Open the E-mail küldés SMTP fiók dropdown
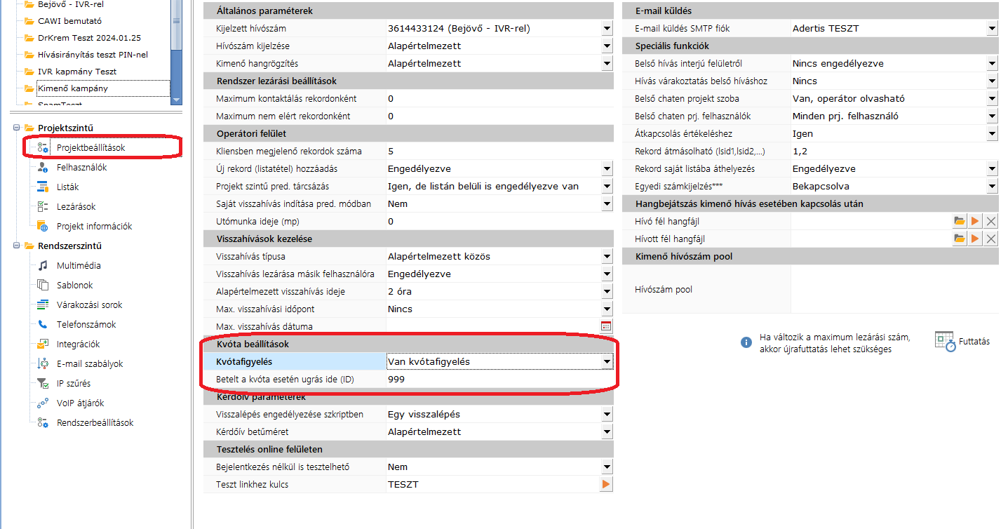 point(991,29)
